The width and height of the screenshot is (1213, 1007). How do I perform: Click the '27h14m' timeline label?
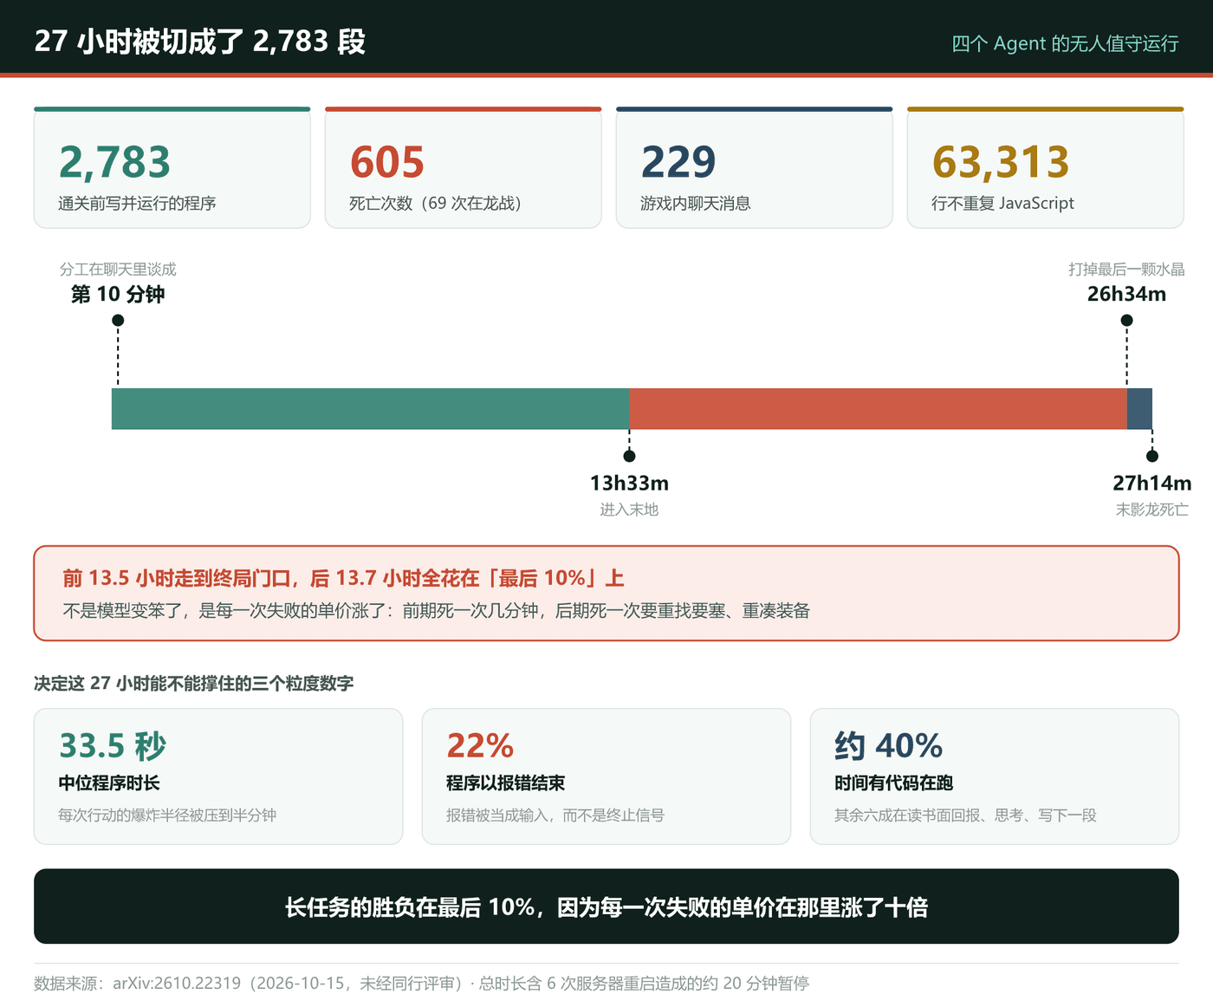[1151, 484]
